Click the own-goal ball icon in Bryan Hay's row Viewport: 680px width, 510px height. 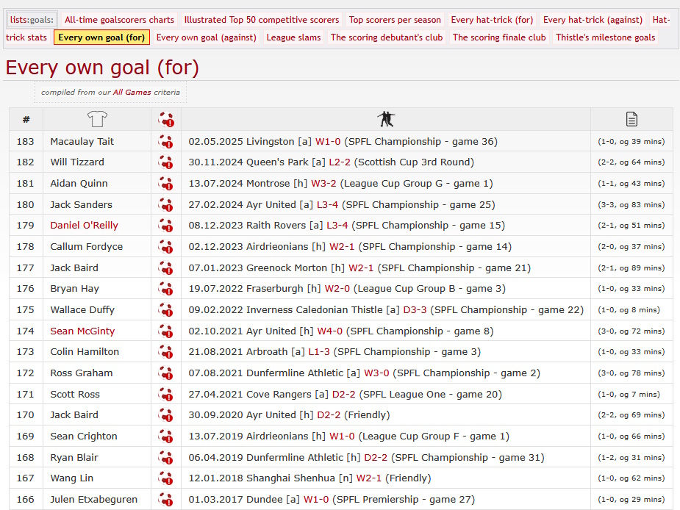(166, 289)
